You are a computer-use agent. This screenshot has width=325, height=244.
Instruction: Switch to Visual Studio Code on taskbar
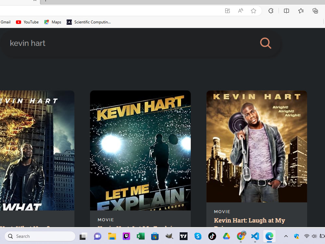click(255, 236)
